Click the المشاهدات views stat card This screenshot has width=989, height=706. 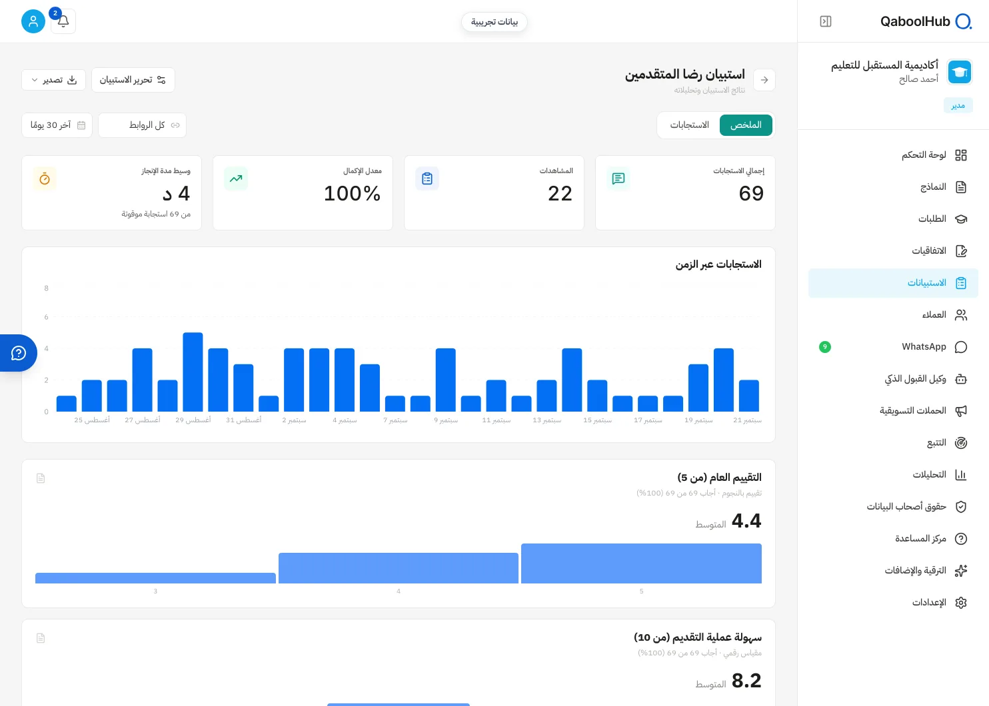click(x=494, y=193)
